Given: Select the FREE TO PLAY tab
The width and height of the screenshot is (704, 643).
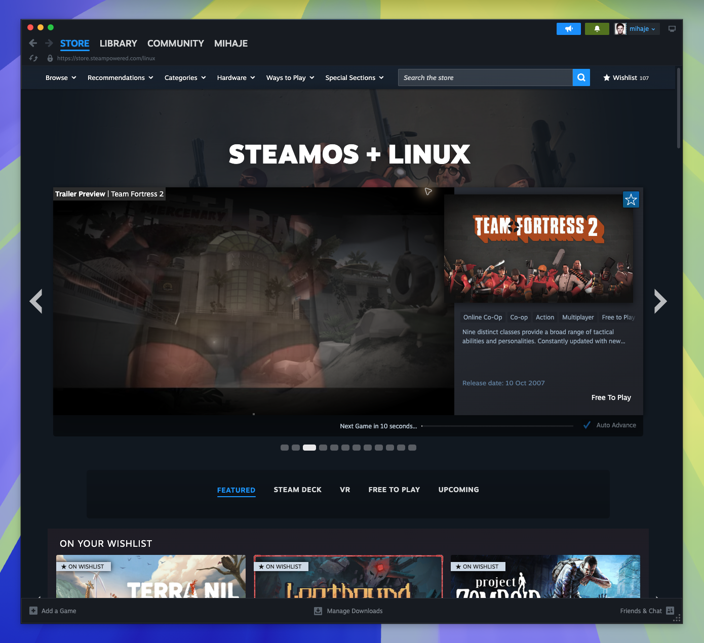Looking at the screenshot, I should pyautogui.click(x=394, y=490).
